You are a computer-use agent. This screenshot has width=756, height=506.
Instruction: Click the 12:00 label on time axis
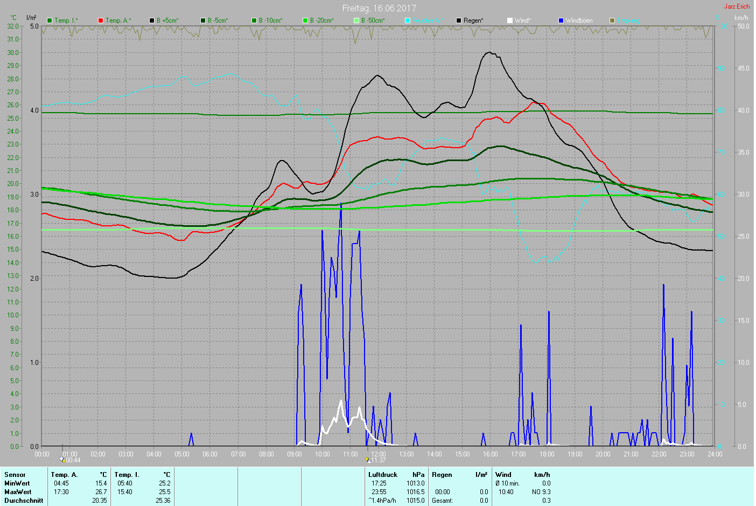[x=379, y=454]
